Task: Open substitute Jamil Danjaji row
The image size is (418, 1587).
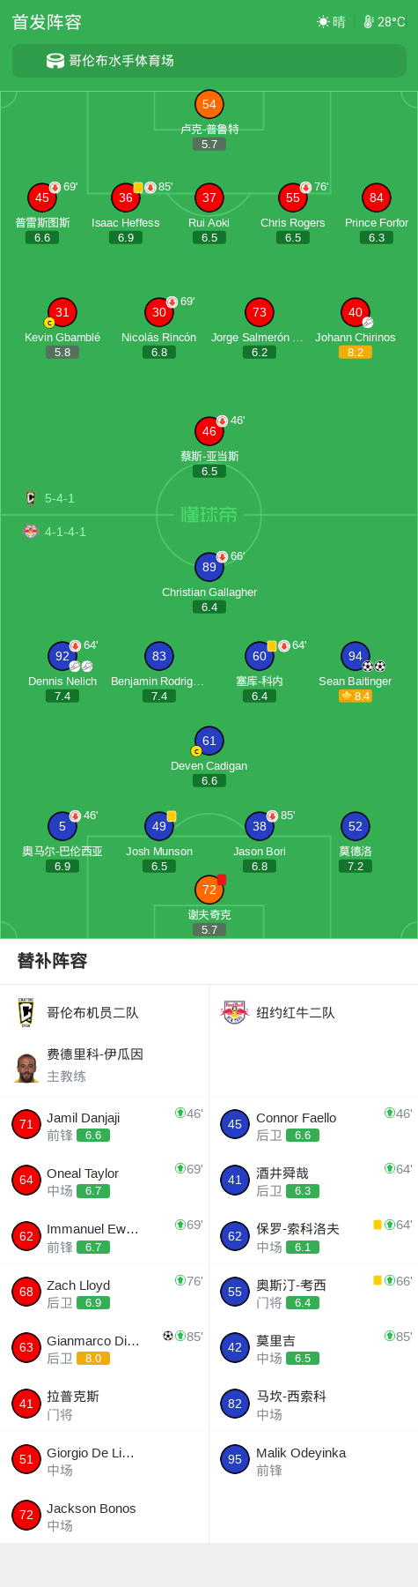Action: [105, 1125]
